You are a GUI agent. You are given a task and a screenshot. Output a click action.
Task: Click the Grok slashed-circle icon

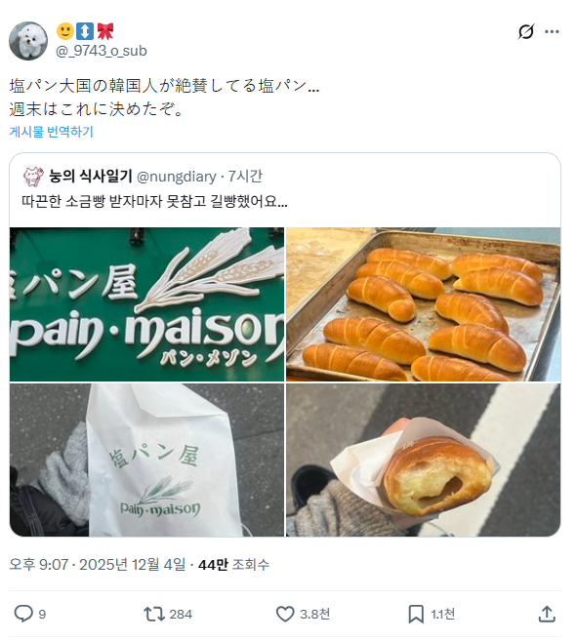click(526, 31)
